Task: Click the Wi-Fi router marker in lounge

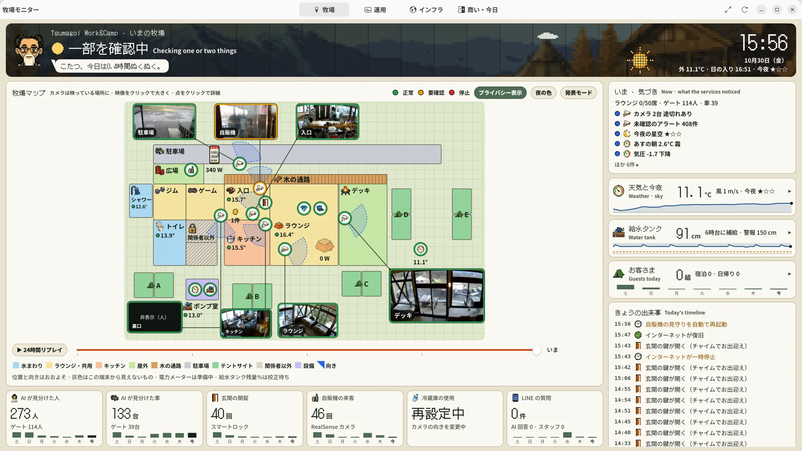Action: 304,208
